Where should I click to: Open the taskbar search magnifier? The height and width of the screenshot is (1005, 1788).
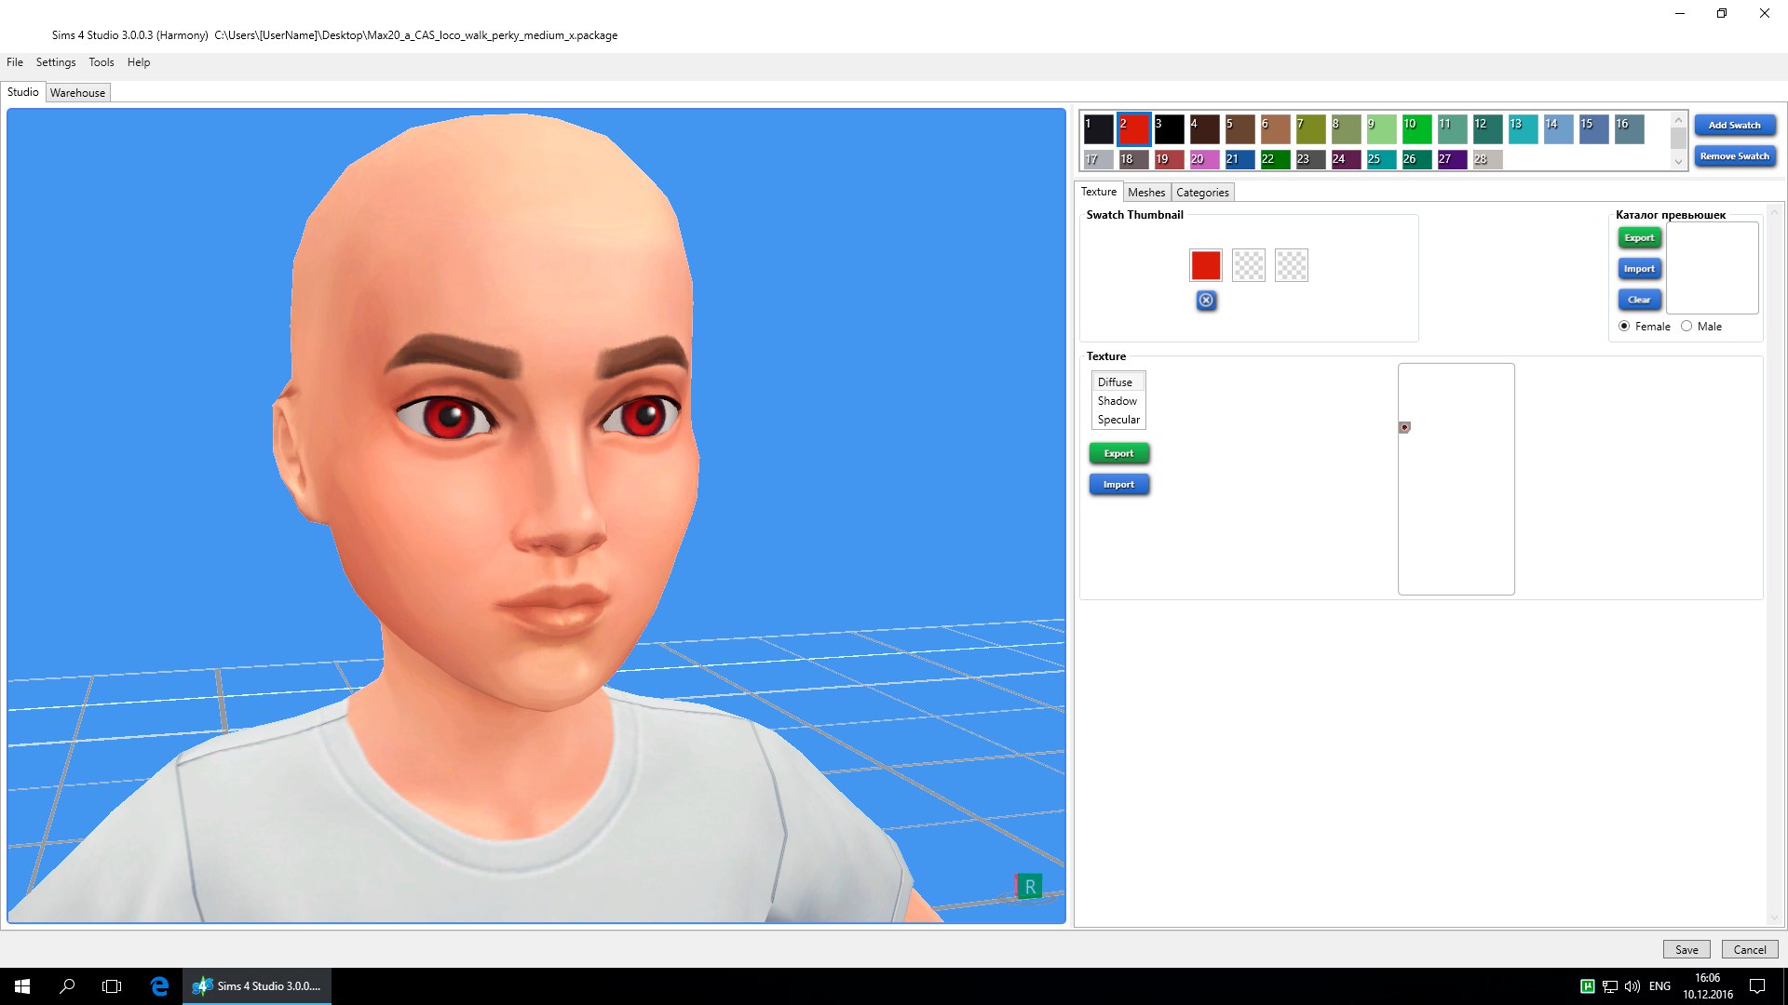click(67, 986)
